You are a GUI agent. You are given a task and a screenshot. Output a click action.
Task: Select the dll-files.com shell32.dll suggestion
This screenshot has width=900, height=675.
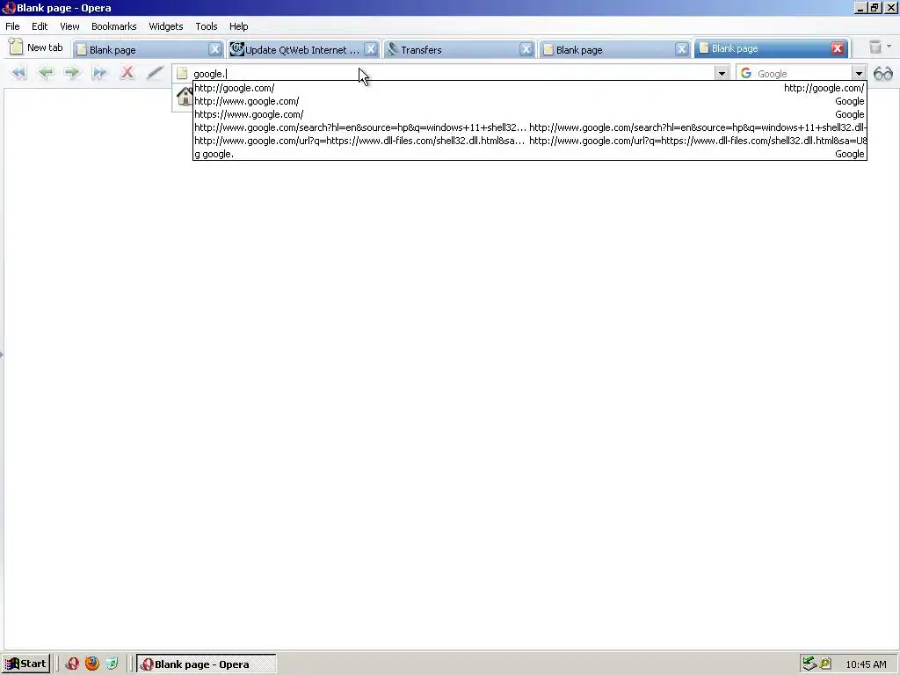pos(529,141)
